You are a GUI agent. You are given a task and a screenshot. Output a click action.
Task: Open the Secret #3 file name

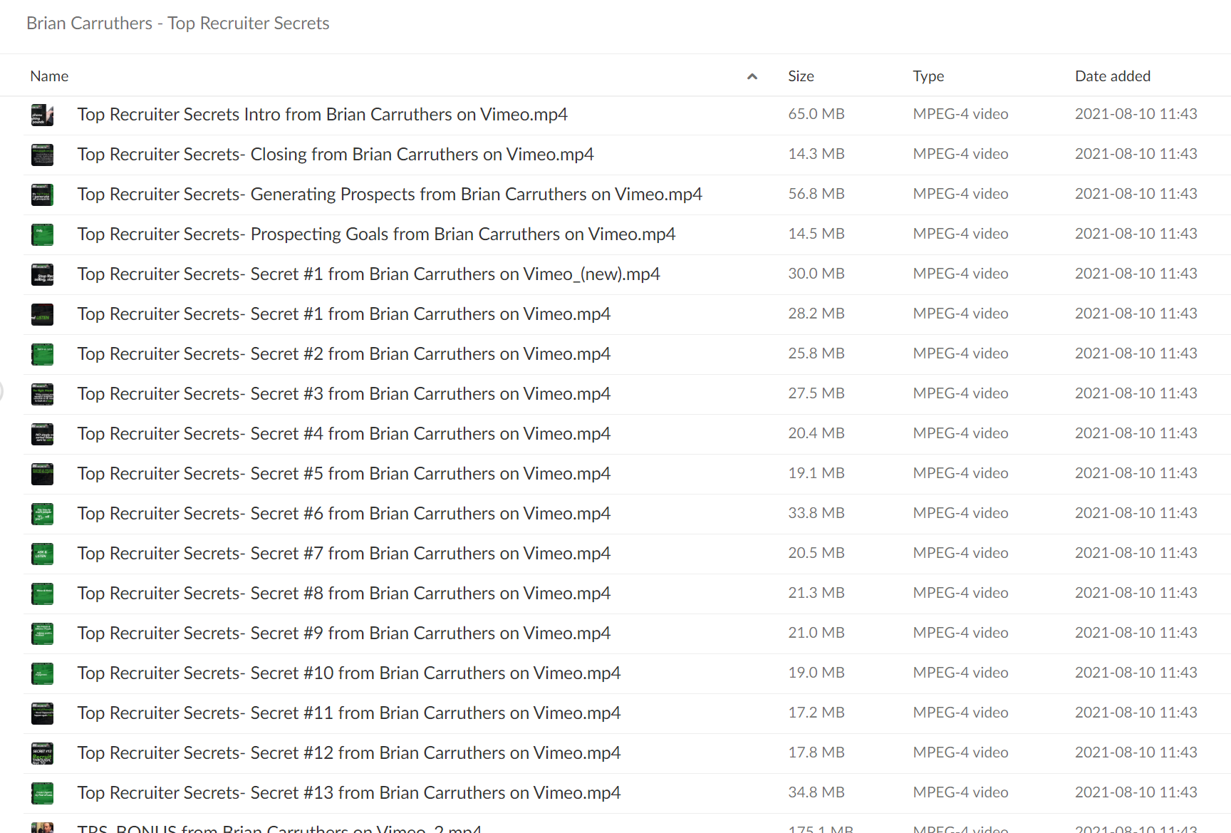coord(343,394)
